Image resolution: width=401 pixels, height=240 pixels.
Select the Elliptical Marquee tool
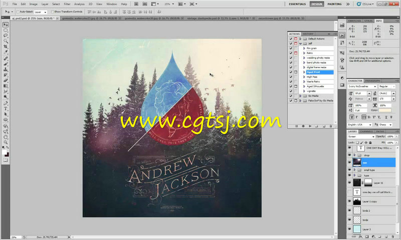(x=6, y=30)
